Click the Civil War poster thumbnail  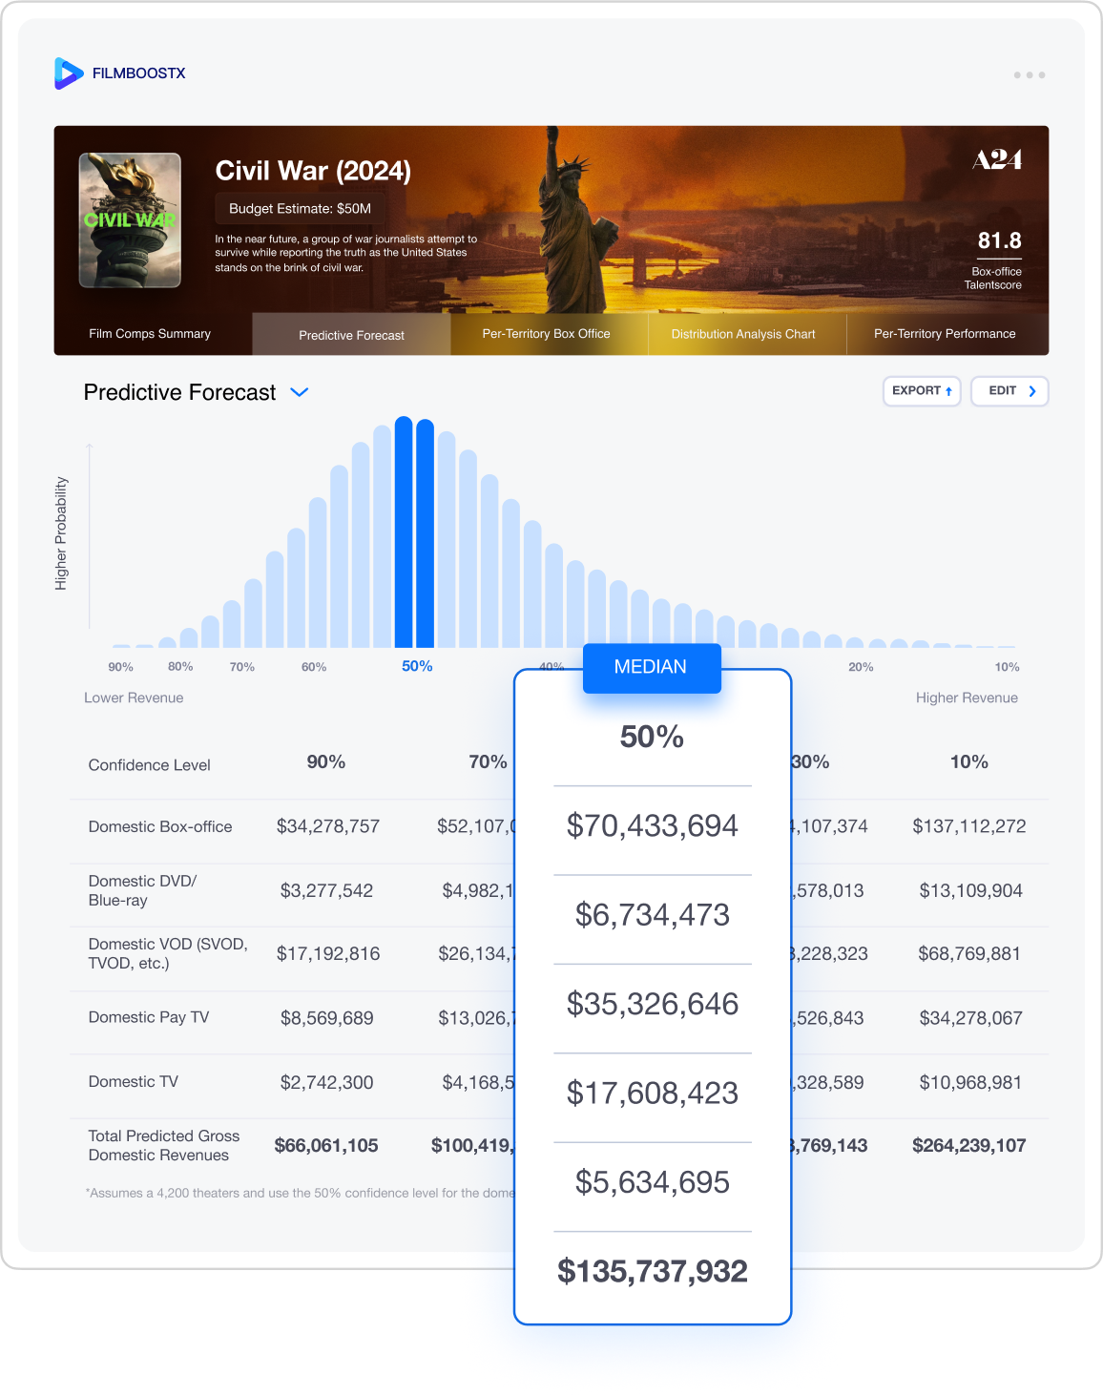click(x=130, y=220)
